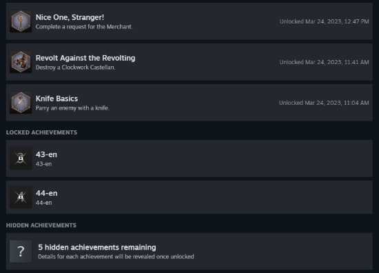Click the hidden achievements question mark icon

pos(21,251)
